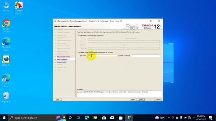216x121 pixels.
Task: Click the Type here to search box
Action: pos(37,118)
